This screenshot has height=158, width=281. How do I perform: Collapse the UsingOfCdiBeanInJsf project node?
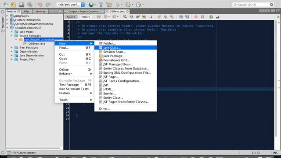click(7, 28)
